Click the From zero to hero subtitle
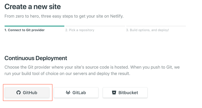The image size is (202, 108). [x=64, y=16]
